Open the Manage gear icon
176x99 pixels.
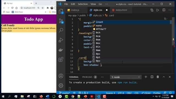point(61,86)
